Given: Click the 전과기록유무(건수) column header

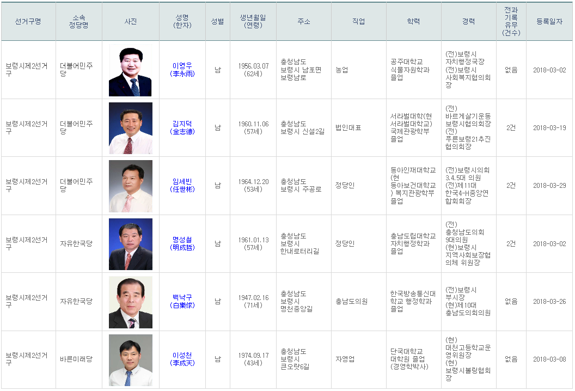Looking at the screenshot, I should point(511,21).
